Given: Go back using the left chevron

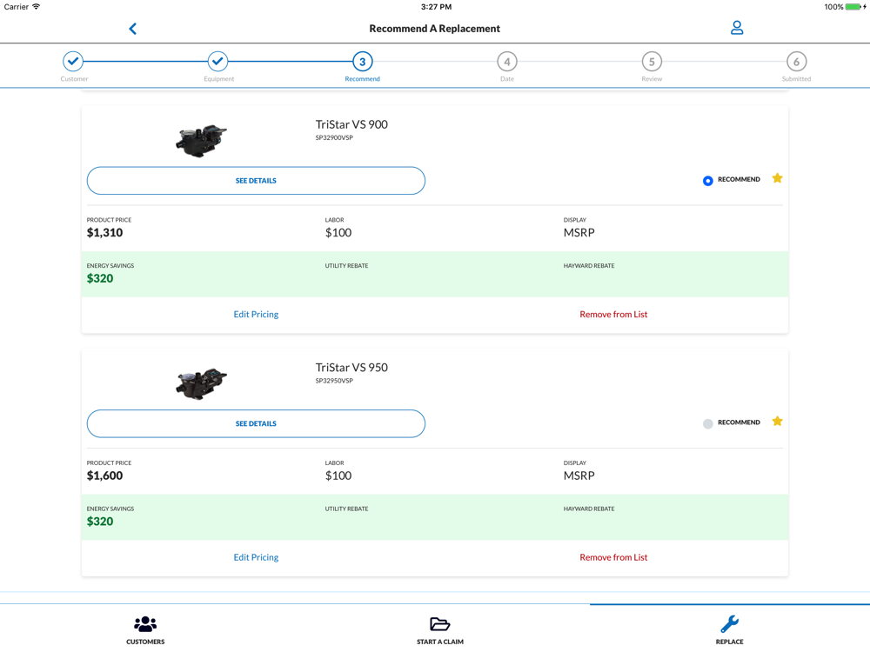Looking at the screenshot, I should coord(132,29).
